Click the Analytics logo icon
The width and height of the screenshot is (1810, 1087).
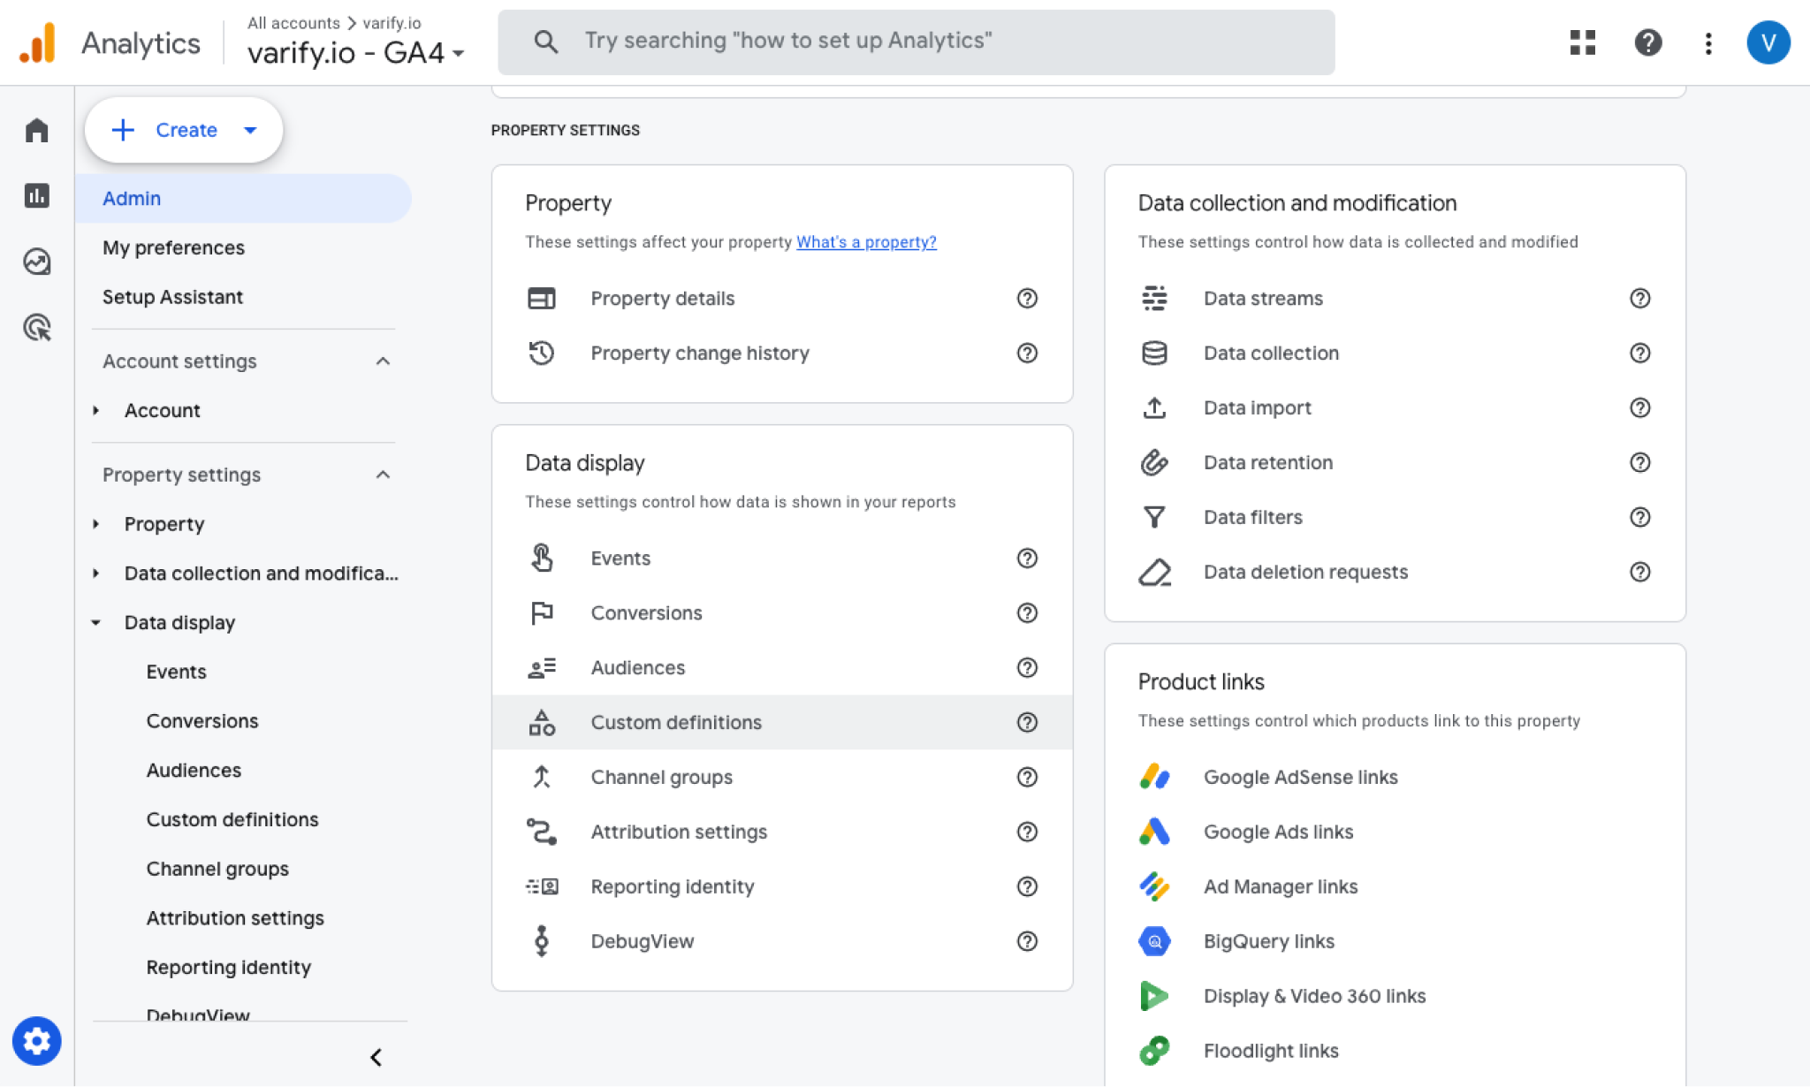(x=37, y=42)
